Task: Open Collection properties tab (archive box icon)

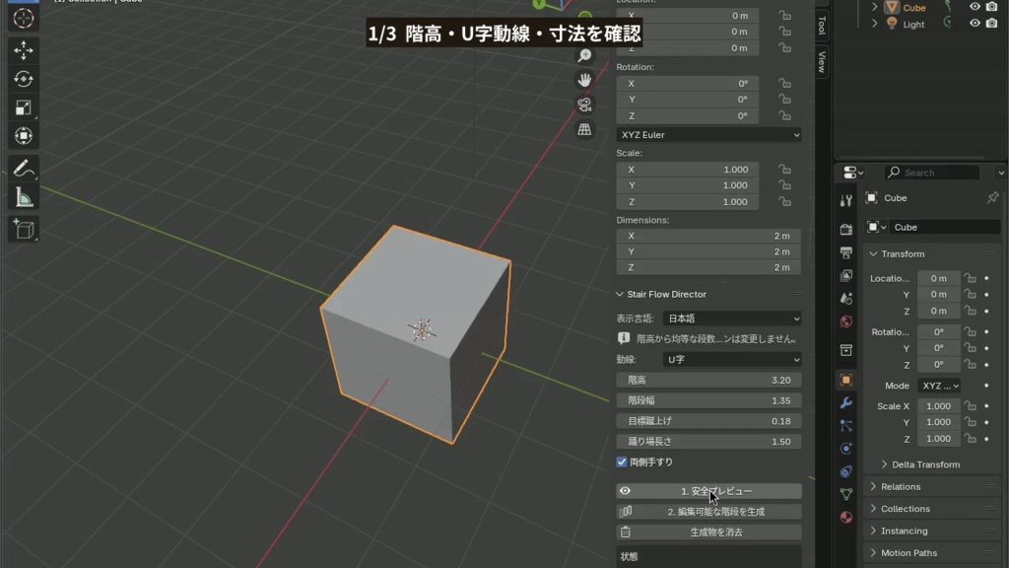Action: (846, 350)
